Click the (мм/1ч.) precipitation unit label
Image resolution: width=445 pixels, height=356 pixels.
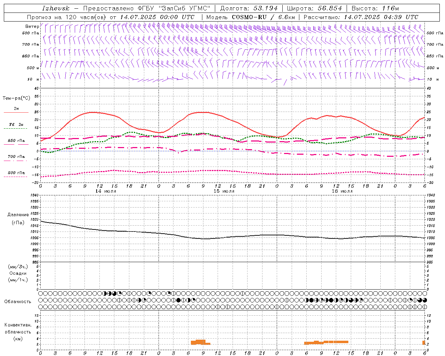click(18, 280)
